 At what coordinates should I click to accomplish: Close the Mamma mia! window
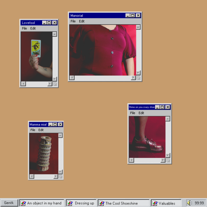[x=60, y=124]
